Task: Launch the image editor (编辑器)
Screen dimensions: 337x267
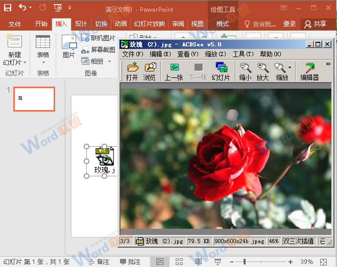Action: click(x=309, y=71)
